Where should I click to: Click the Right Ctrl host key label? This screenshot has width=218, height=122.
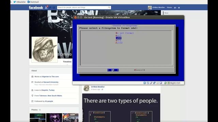click(175, 83)
